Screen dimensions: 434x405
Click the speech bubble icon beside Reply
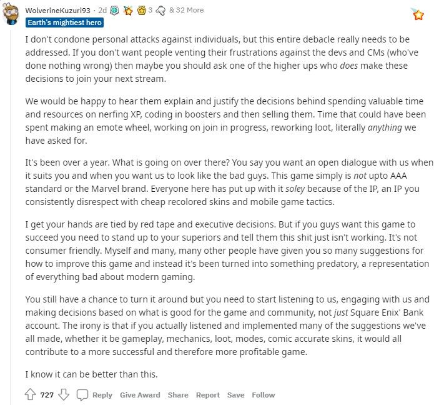tap(82, 395)
